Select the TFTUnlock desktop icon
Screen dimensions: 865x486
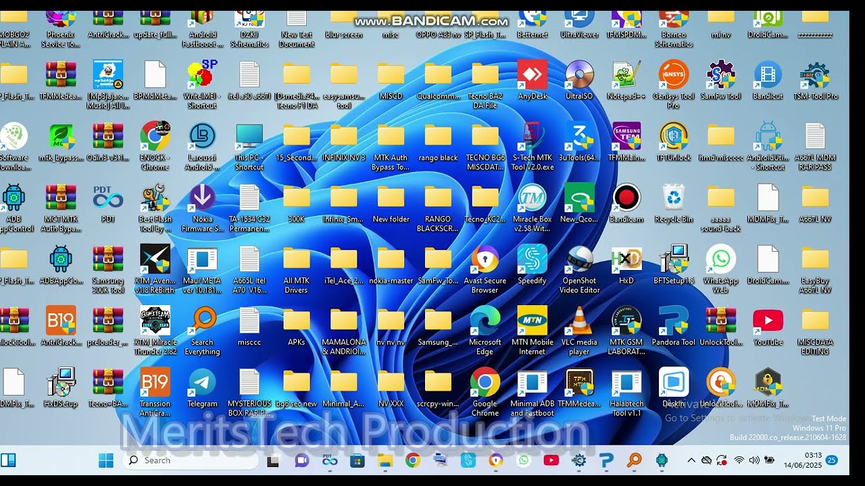tap(674, 142)
